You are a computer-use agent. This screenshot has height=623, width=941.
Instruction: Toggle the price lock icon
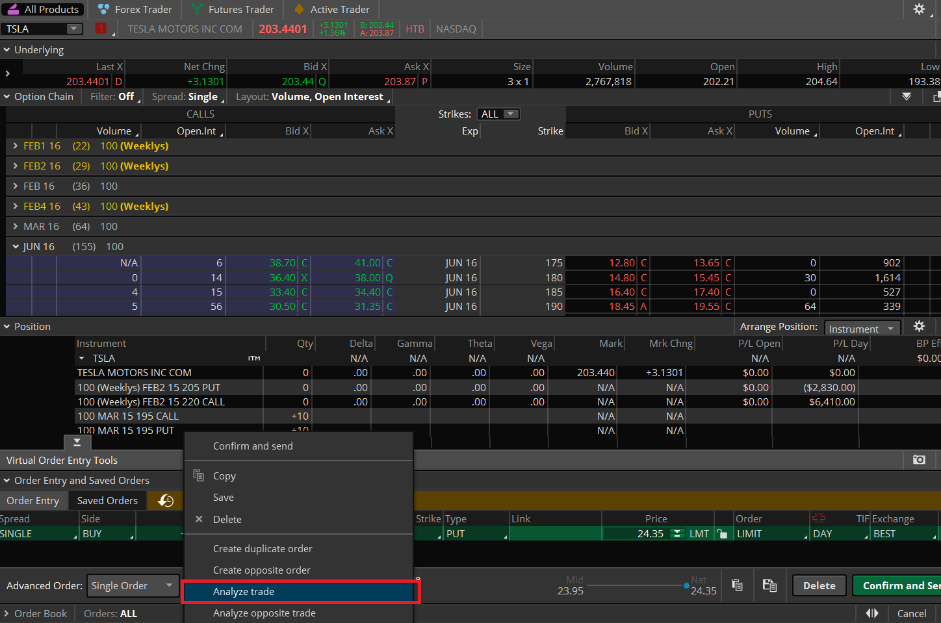722,533
